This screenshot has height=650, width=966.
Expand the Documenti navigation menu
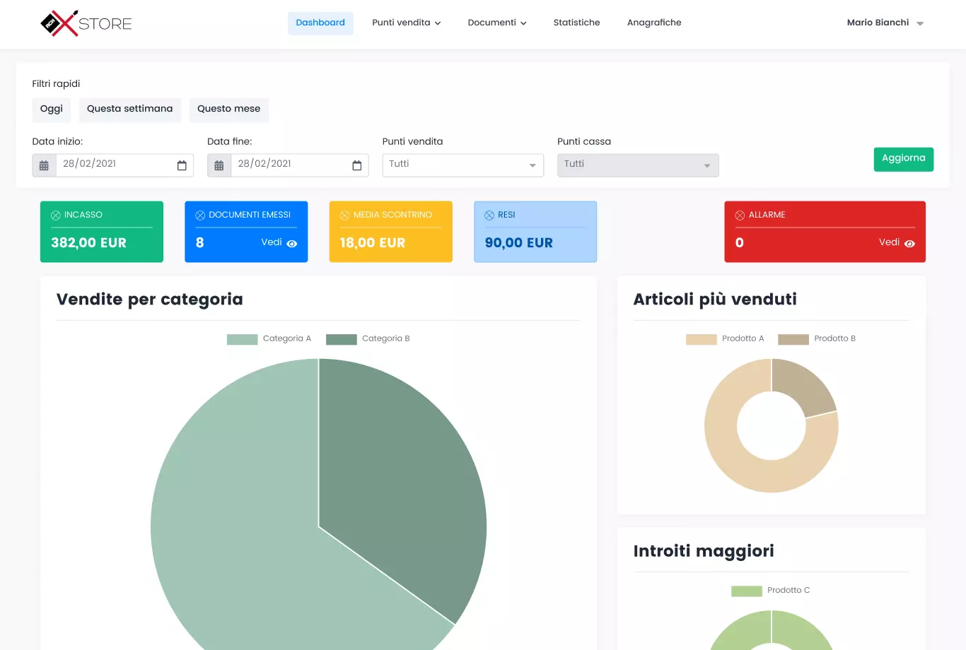[496, 23]
